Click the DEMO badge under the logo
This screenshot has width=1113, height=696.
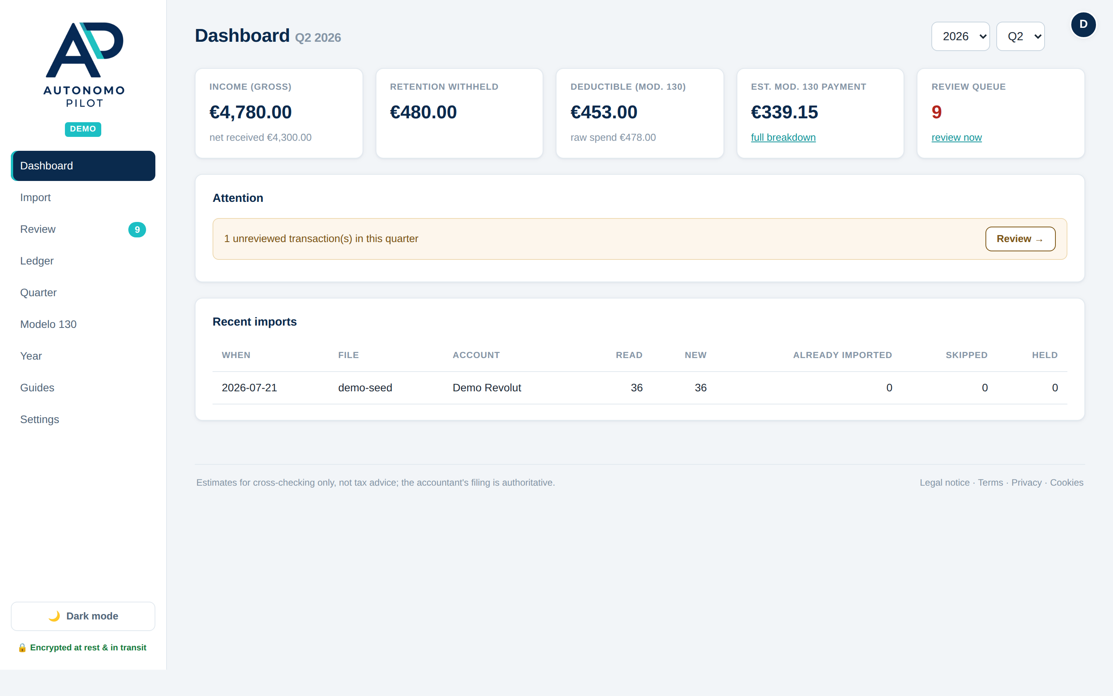click(x=83, y=129)
